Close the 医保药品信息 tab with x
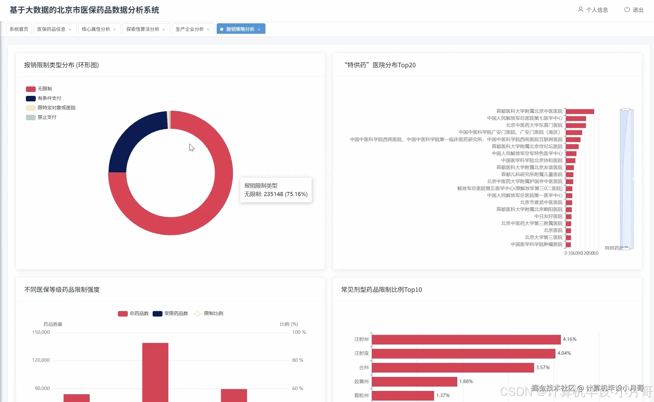 coord(70,29)
